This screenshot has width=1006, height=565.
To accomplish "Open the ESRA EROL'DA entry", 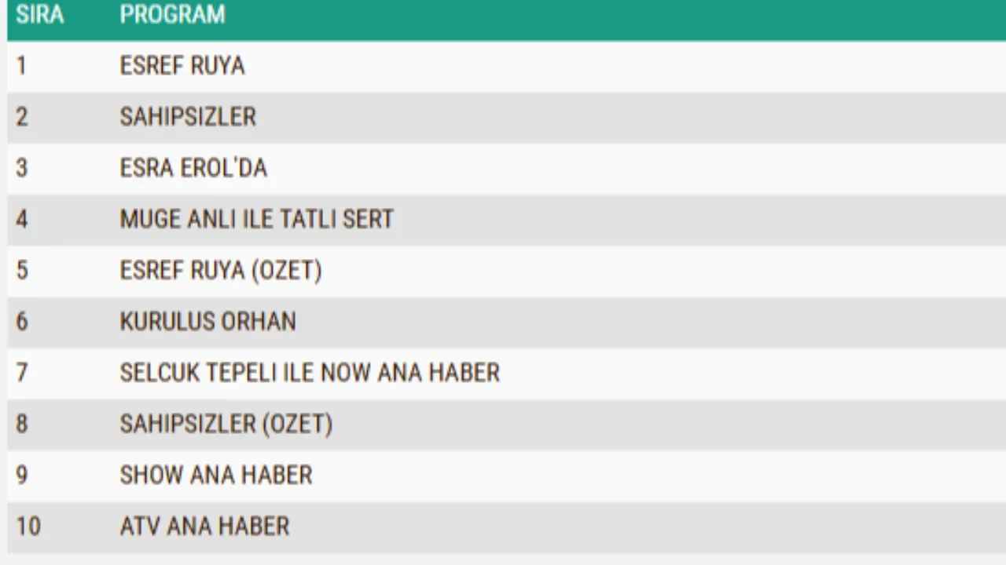I will tap(193, 168).
